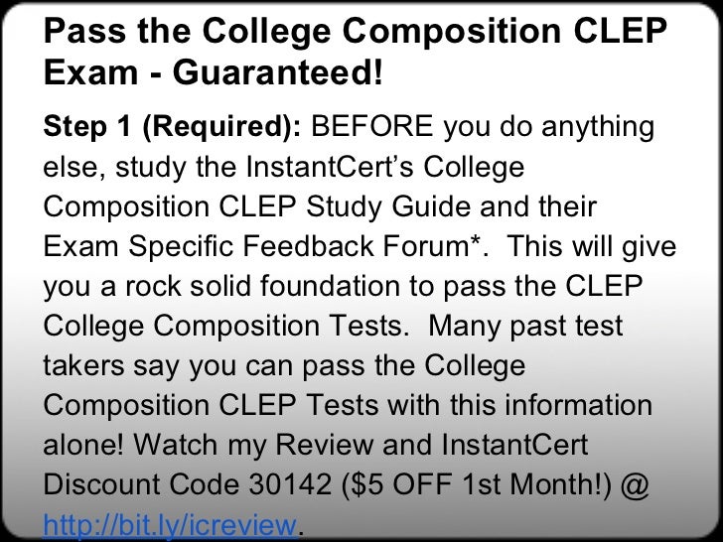Click the 'with this information' phrase
Screen dimensions: 723x542
pyautogui.click(x=519, y=405)
